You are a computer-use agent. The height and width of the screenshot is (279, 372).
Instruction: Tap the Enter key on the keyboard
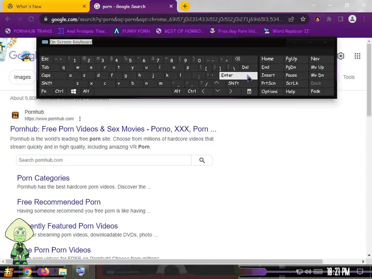(238, 76)
